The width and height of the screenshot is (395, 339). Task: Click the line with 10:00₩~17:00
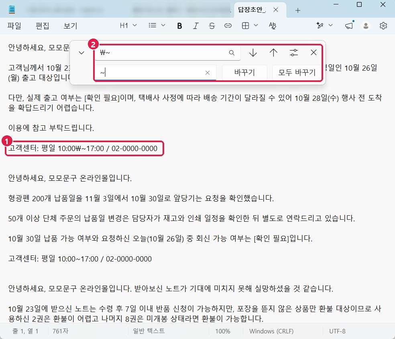[x=83, y=148]
